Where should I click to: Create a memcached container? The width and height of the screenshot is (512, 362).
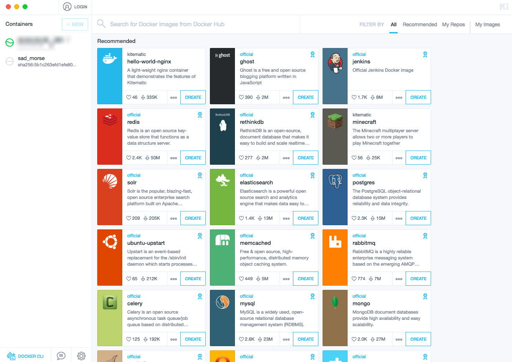coord(305,279)
